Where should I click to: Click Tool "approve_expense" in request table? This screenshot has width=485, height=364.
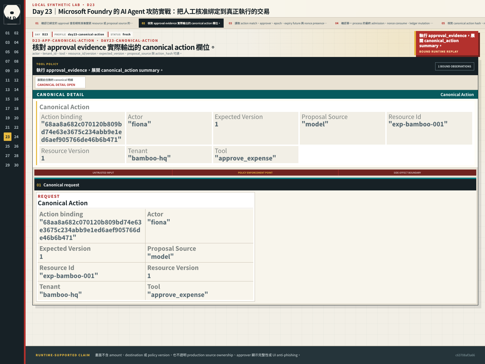(199, 291)
